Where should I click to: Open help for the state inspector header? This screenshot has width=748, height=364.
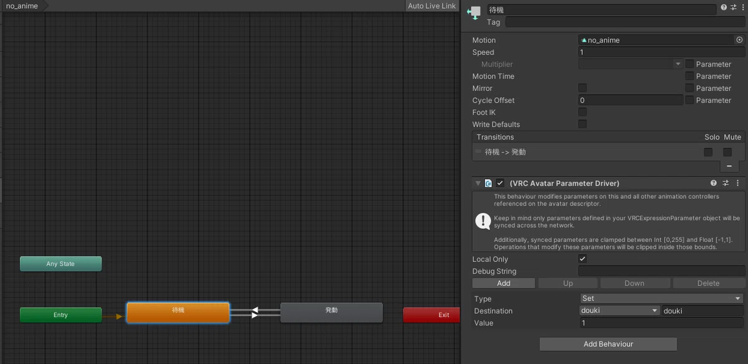pos(723,7)
